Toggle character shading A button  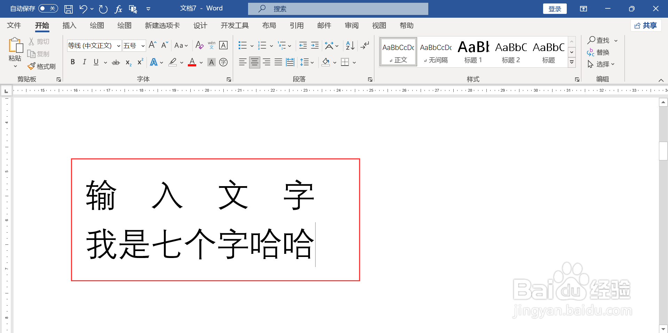(212, 62)
